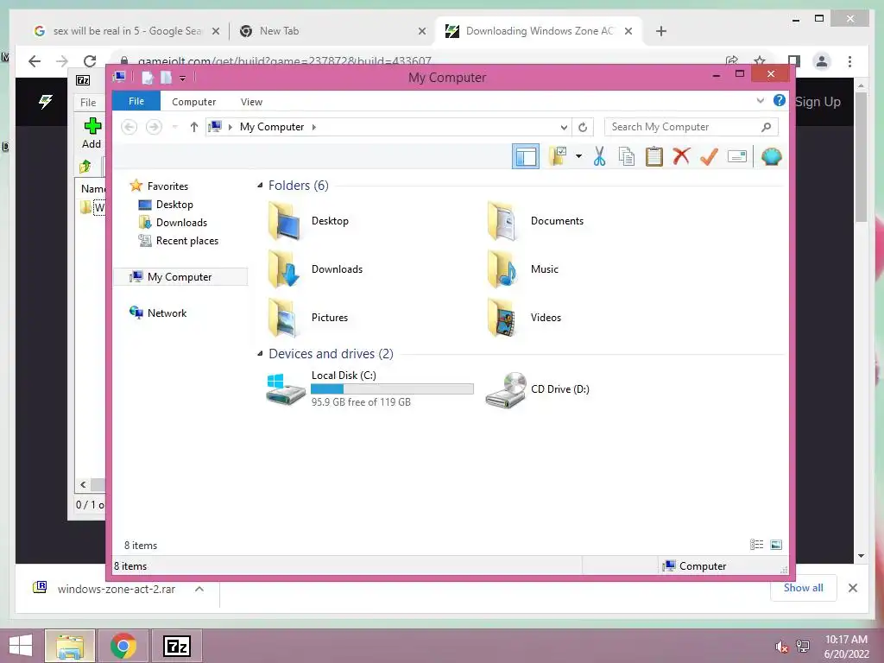This screenshot has height=663, width=884.
Task: Collapse the Folders (6) group
Action: pyautogui.click(x=260, y=185)
